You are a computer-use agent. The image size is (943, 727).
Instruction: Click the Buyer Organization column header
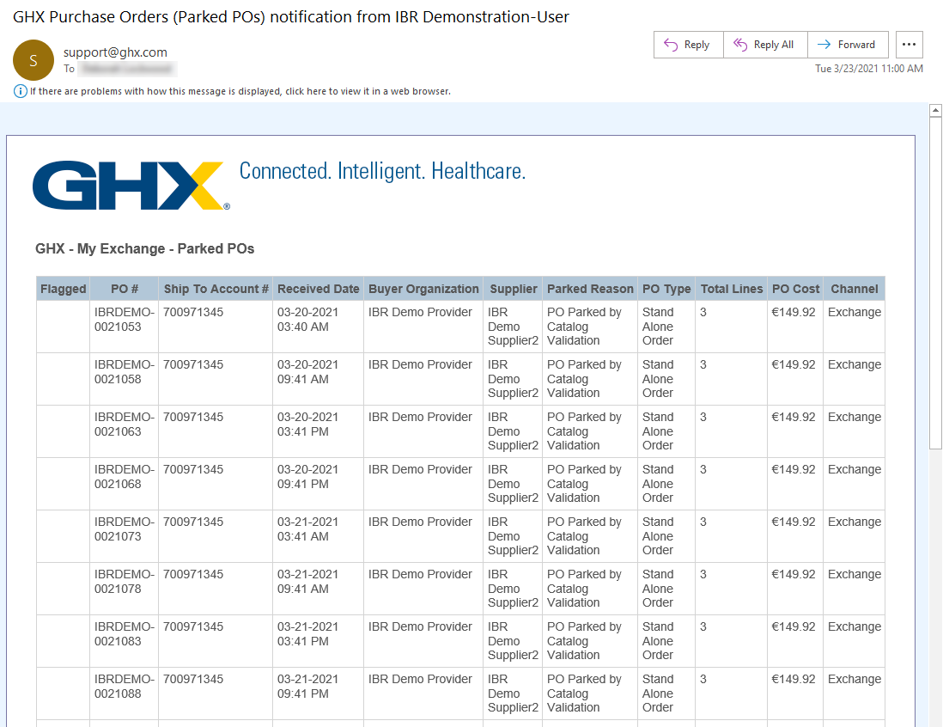pos(423,289)
